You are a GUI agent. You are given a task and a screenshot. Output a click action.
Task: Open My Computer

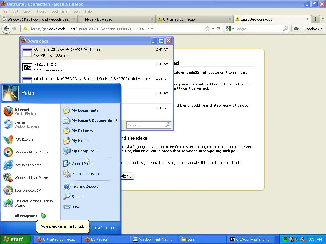tap(91, 151)
